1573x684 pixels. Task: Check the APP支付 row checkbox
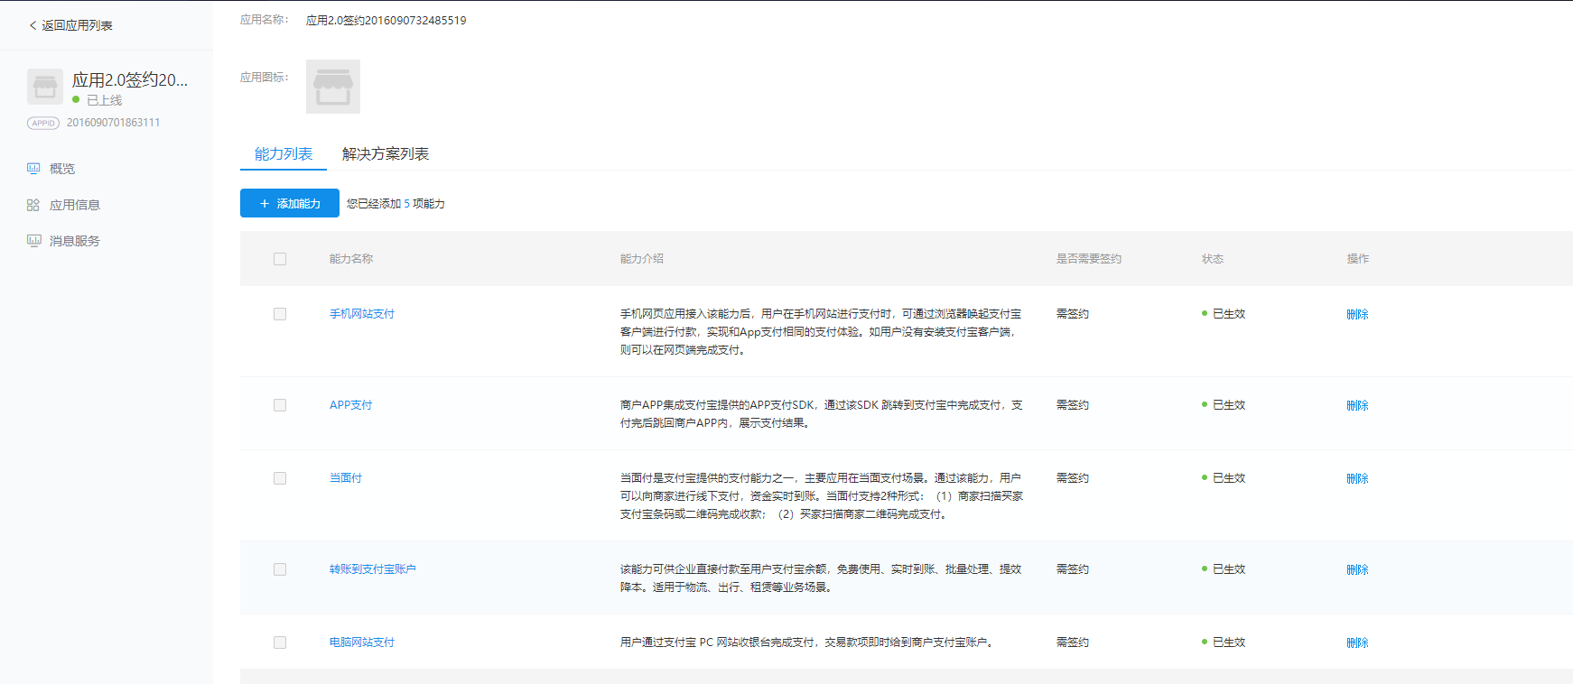tap(280, 405)
